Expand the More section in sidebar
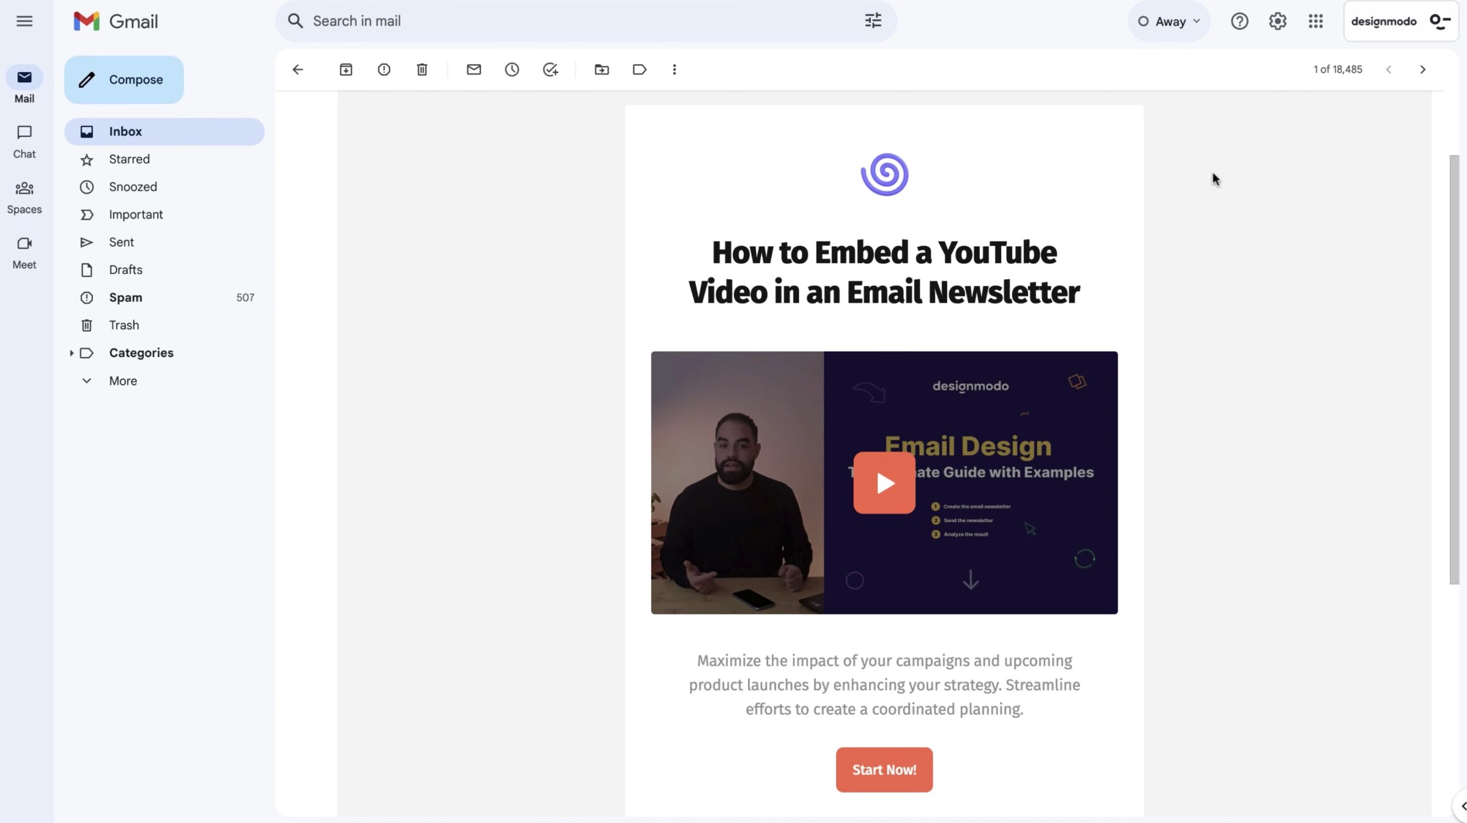Screen dimensions: 1467x823 point(122,380)
